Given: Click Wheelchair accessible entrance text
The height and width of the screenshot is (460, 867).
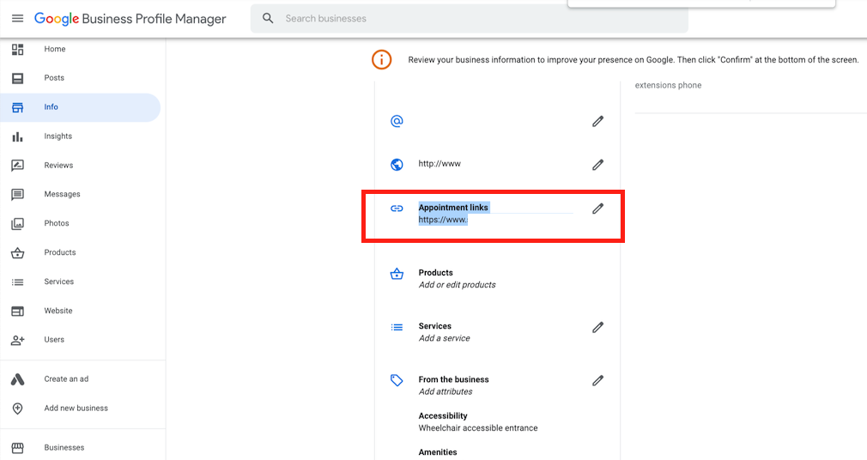Looking at the screenshot, I should coord(478,428).
